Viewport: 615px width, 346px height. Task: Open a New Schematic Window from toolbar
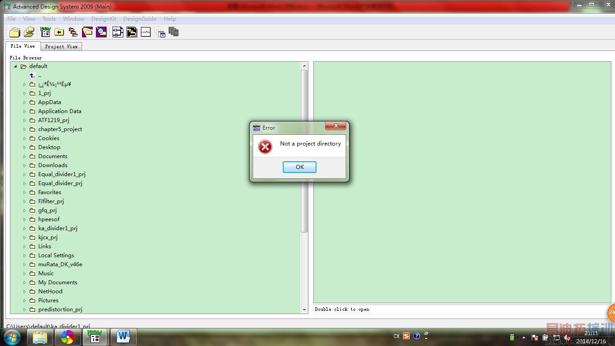tap(118, 32)
